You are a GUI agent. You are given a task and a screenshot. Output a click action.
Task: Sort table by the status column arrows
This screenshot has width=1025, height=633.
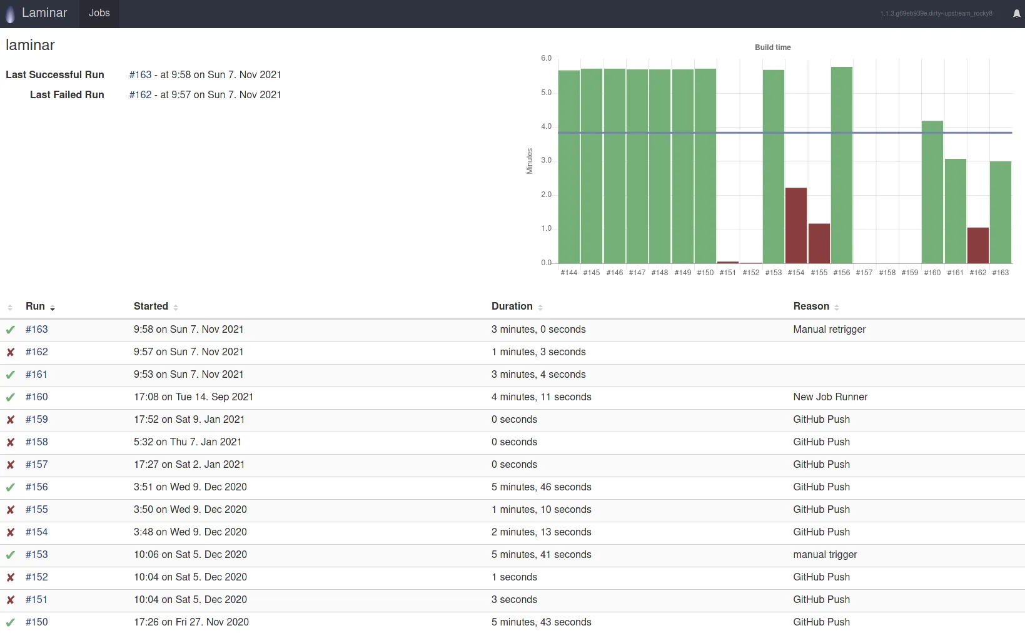click(10, 307)
